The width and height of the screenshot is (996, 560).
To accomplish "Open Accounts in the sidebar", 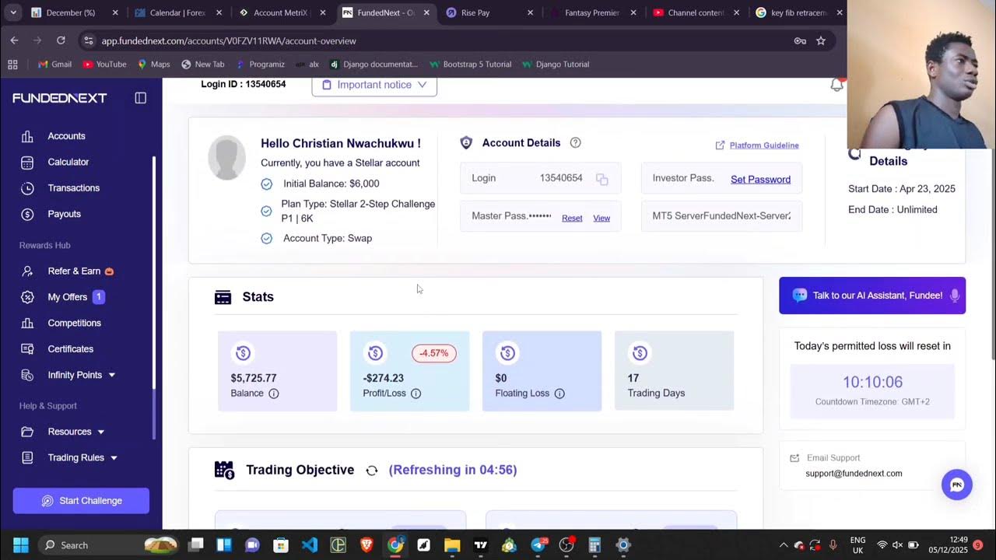I will point(66,136).
